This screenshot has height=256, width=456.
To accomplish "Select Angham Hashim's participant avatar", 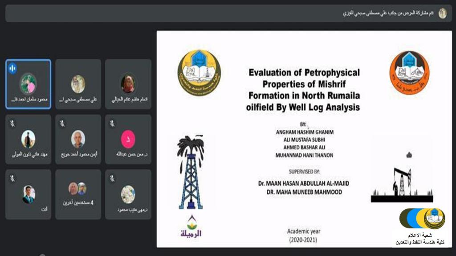I will pos(128,84).
